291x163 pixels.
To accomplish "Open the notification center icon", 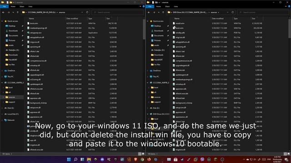I will click(286, 159).
